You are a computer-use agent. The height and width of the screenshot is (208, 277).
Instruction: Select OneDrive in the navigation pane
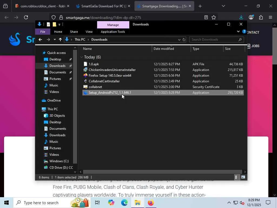(x=54, y=100)
